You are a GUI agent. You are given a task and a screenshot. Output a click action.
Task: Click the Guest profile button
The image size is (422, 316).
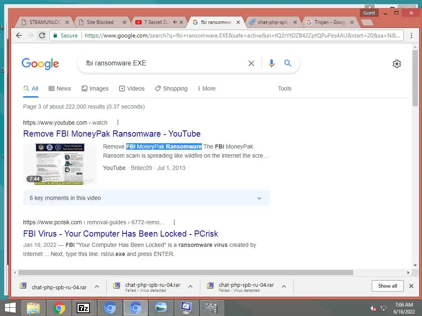coord(369,13)
